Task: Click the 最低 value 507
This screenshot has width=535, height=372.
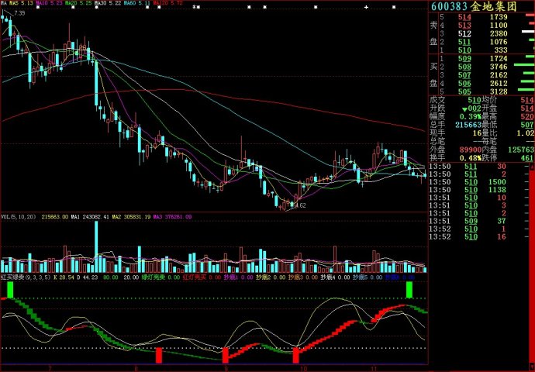Action: click(527, 125)
